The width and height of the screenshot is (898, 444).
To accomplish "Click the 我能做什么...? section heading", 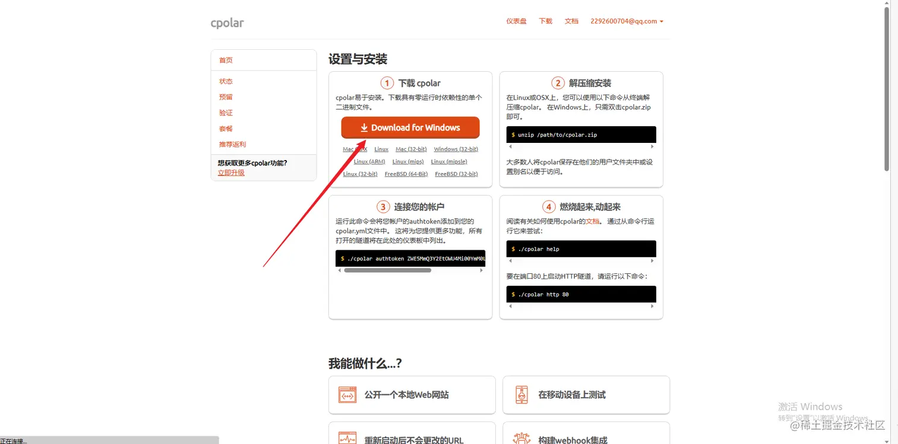I will tap(365, 363).
